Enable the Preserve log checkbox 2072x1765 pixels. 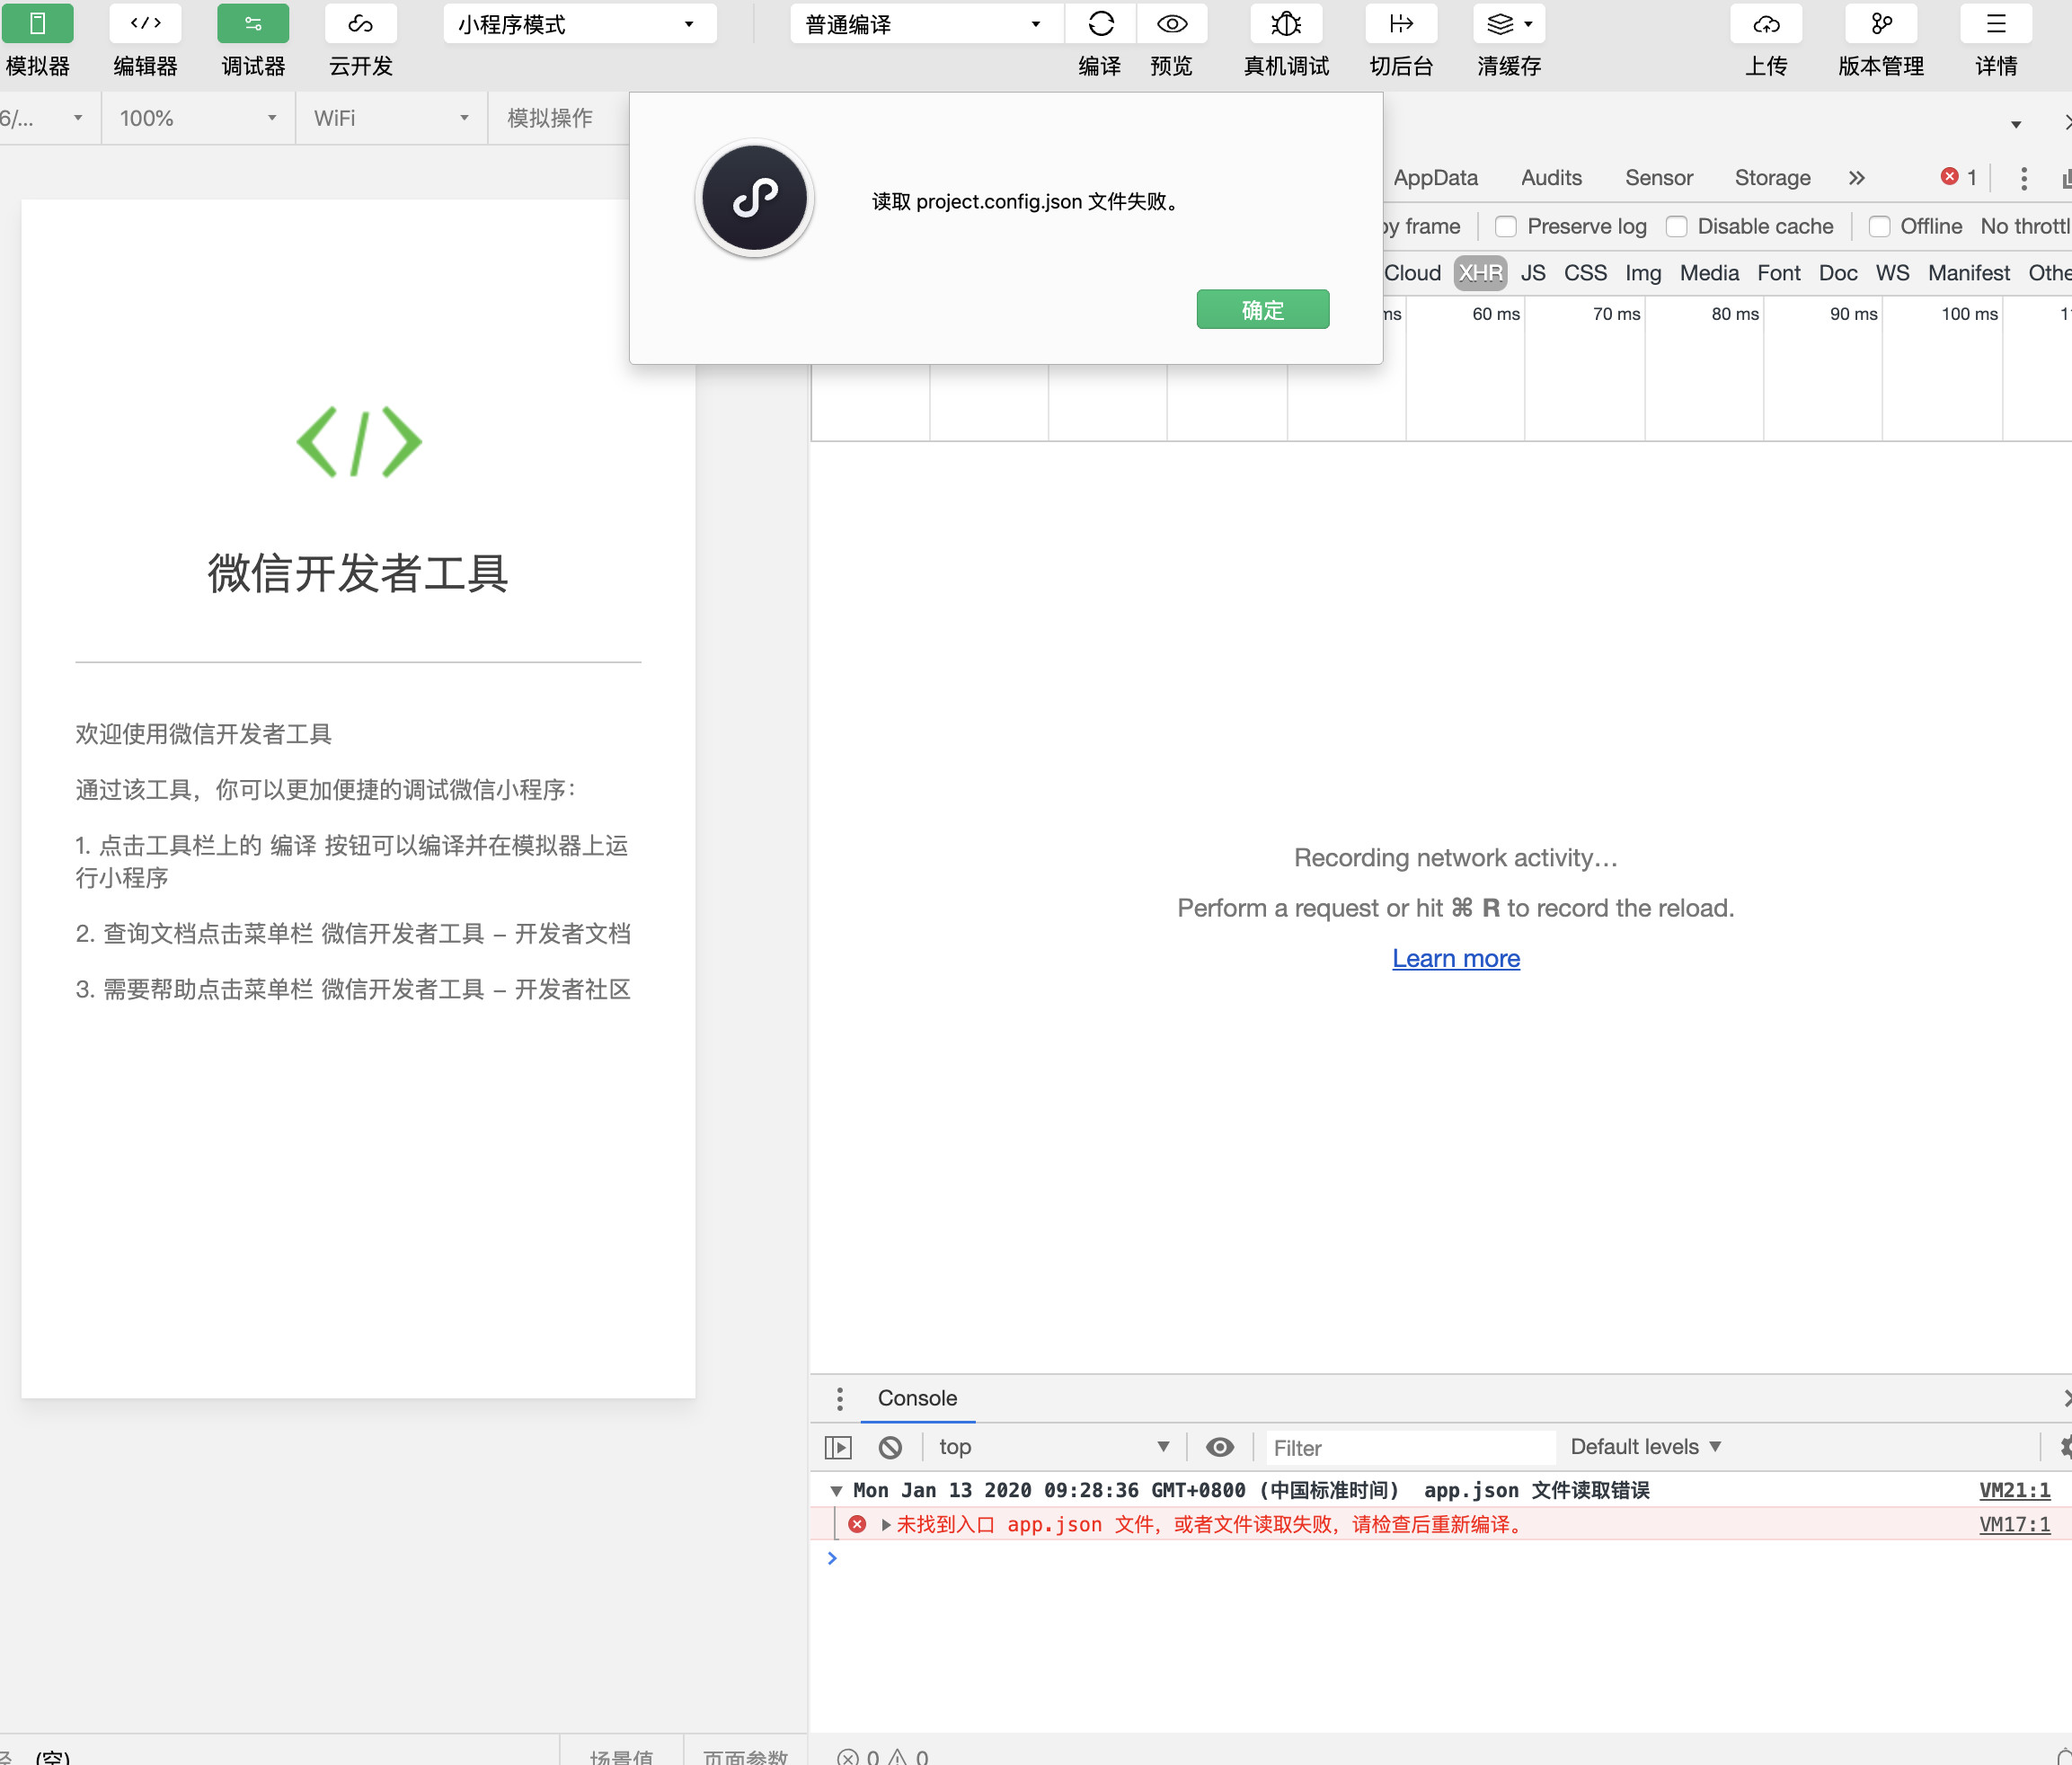click(1505, 227)
